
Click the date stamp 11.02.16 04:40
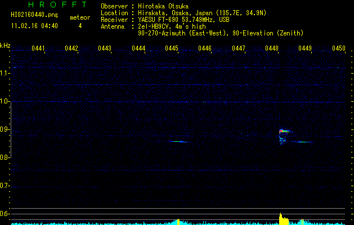point(34,26)
